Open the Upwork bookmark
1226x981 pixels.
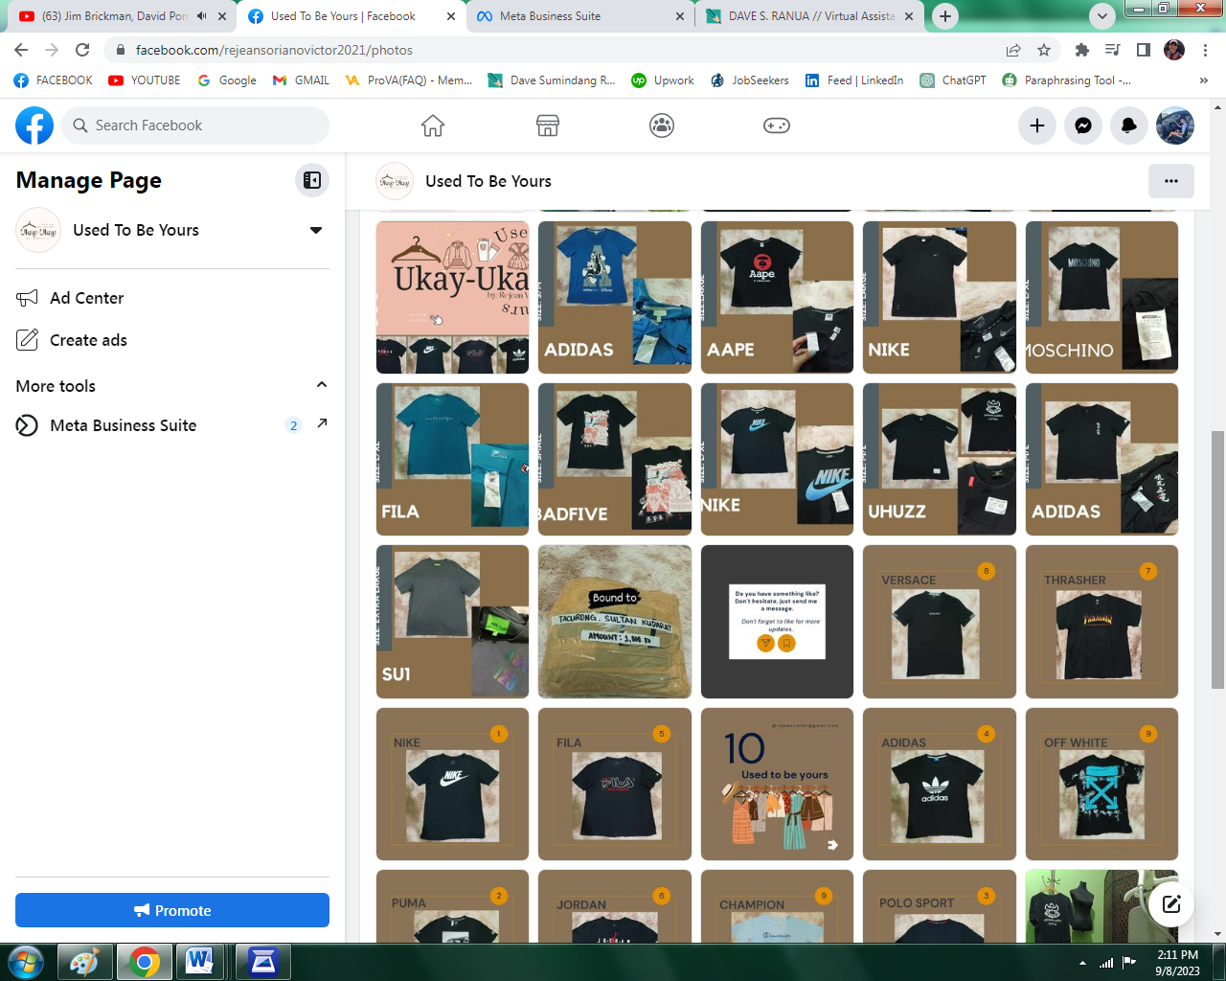click(x=663, y=80)
